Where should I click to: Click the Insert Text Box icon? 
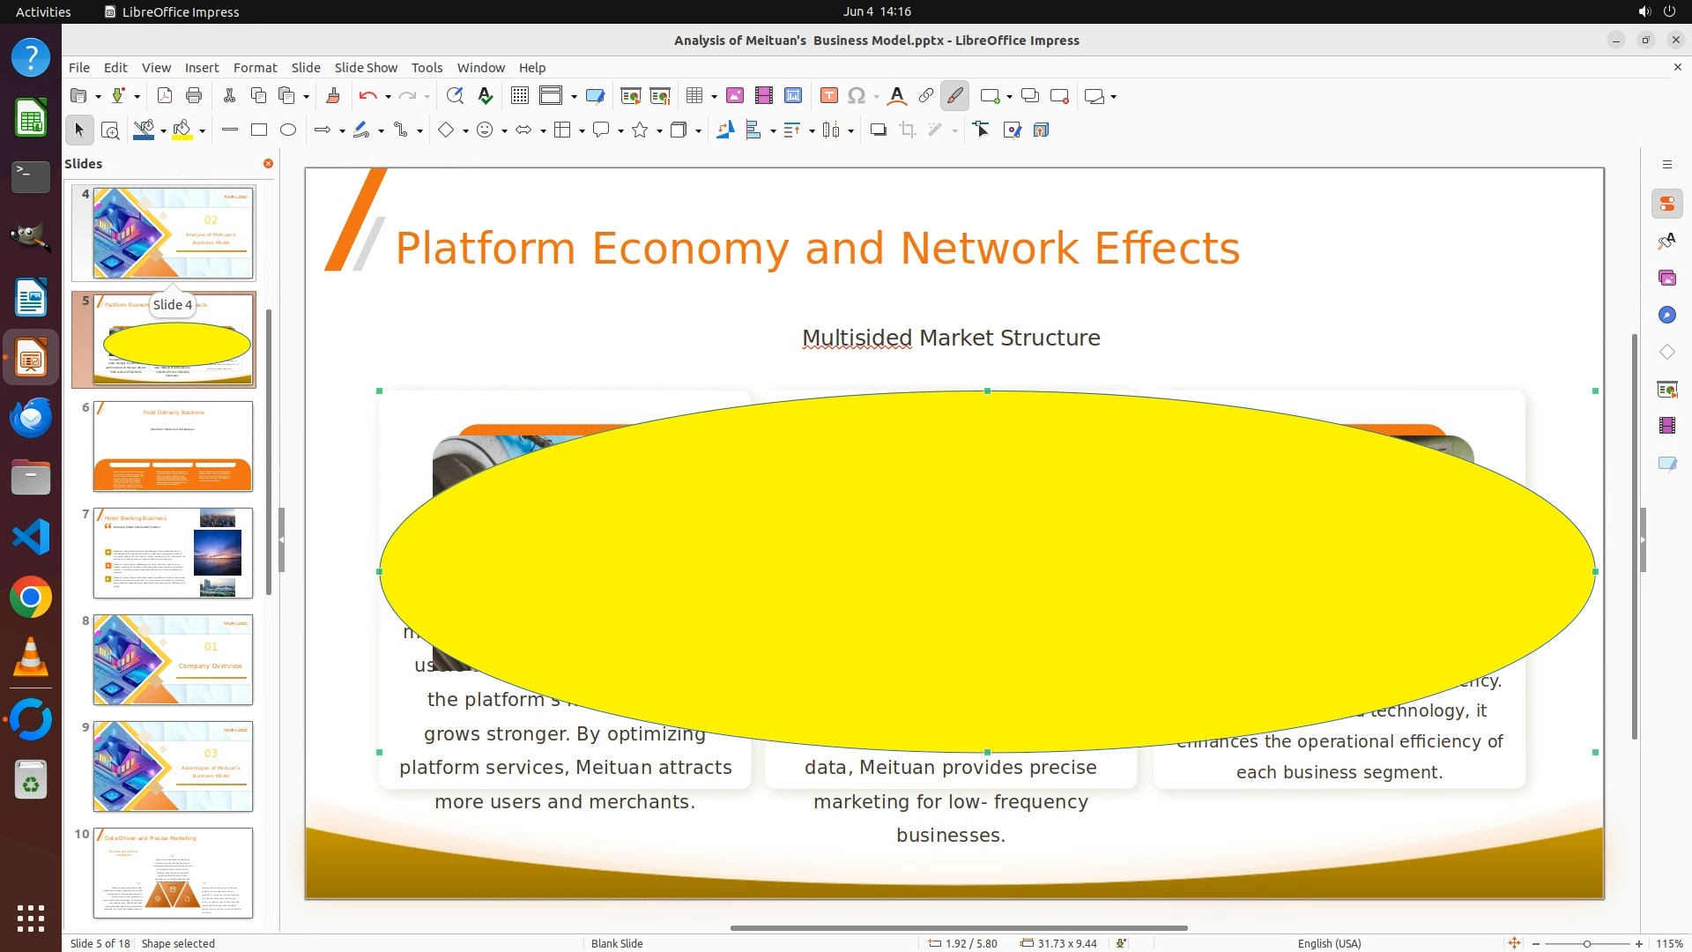click(828, 96)
